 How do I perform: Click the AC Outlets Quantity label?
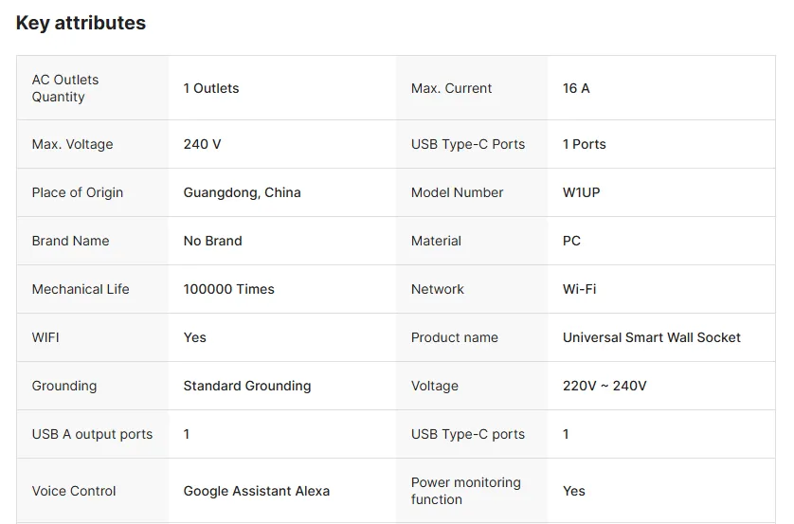[65, 88]
